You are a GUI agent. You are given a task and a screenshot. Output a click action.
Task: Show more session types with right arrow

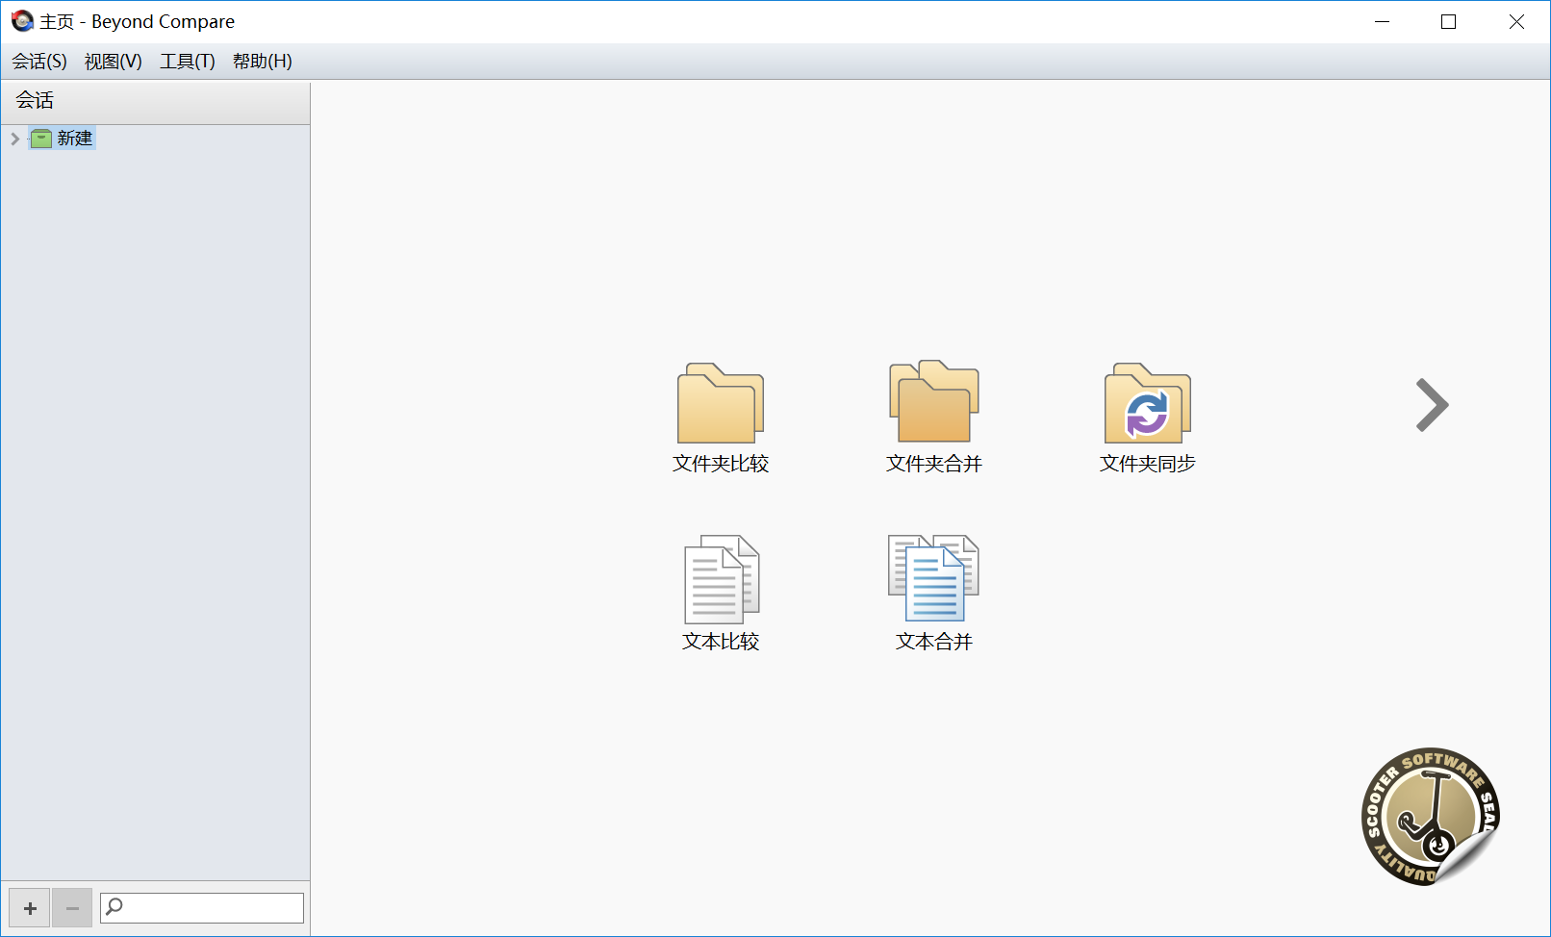(x=1432, y=405)
